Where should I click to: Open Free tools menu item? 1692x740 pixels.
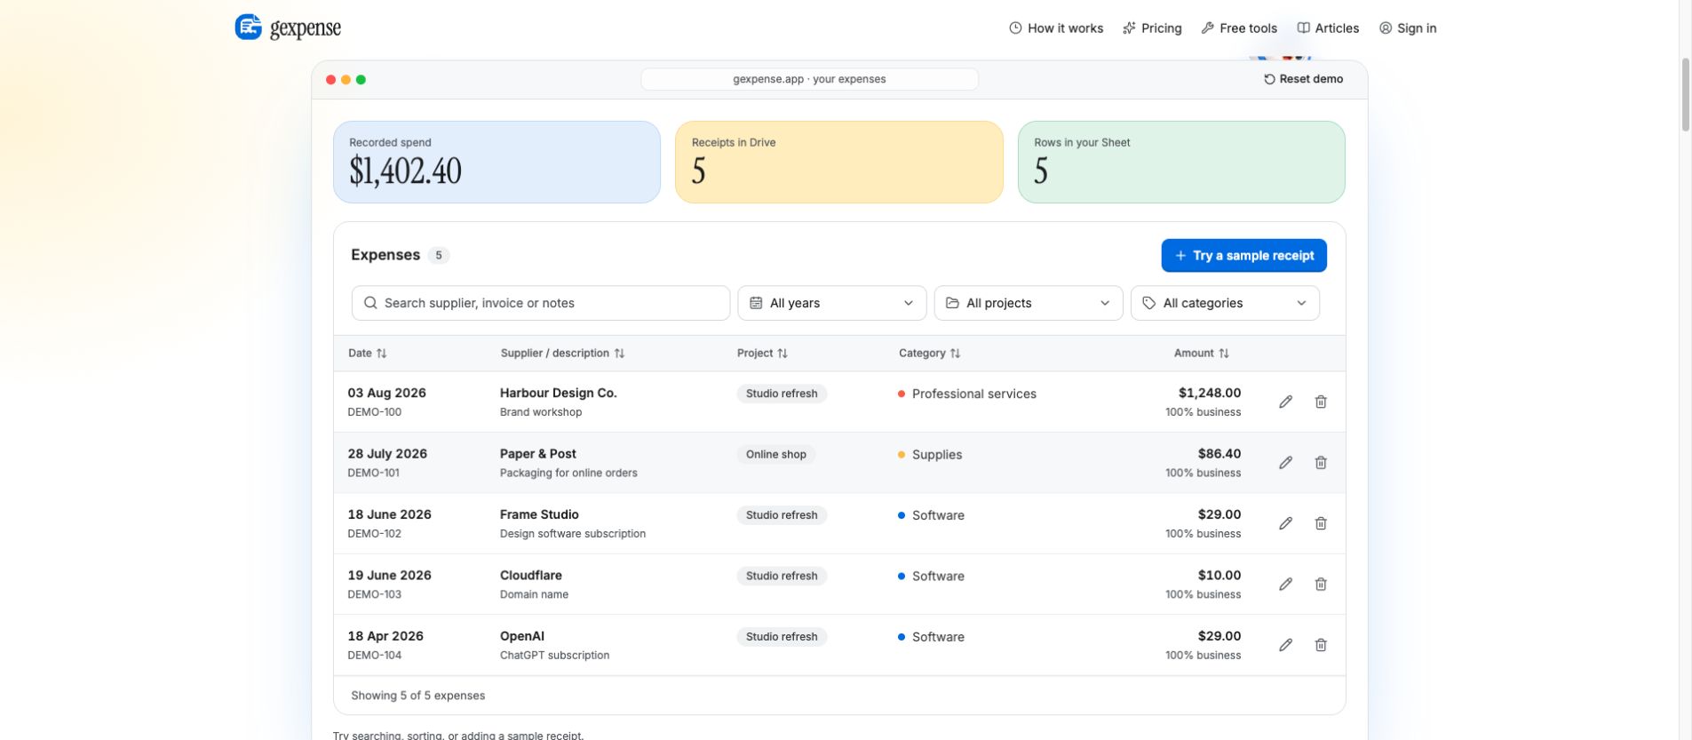(x=1239, y=28)
